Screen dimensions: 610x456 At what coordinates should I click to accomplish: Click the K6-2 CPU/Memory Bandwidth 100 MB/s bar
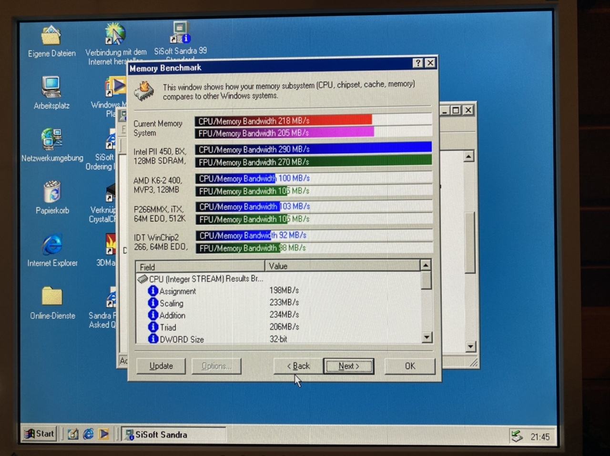point(314,178)
